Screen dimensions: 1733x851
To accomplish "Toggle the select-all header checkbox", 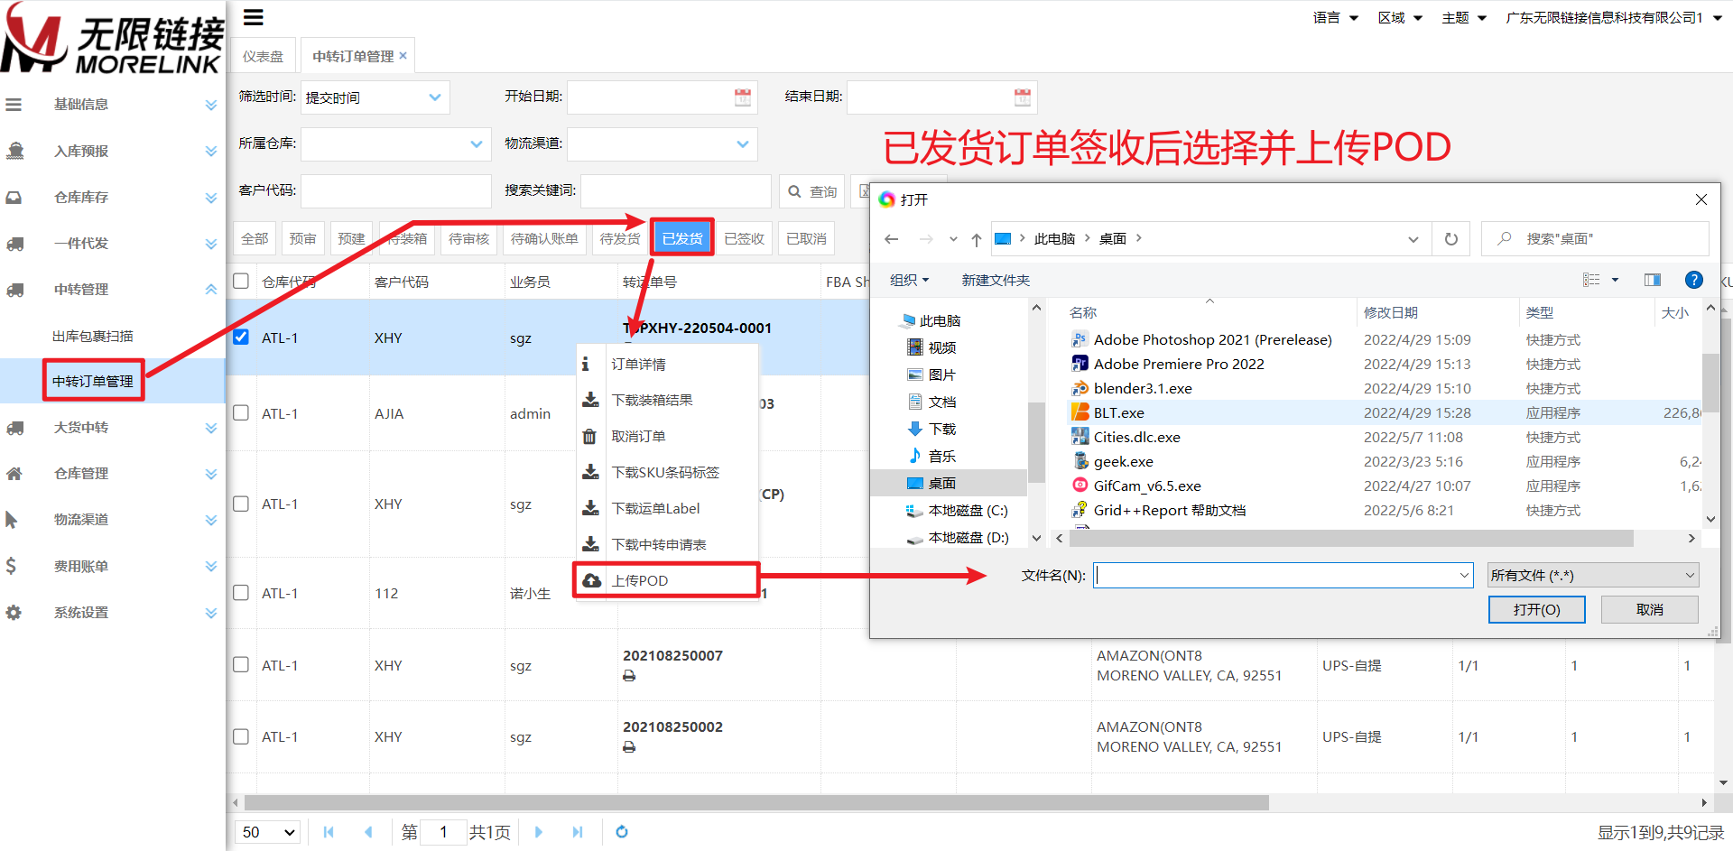I will click(241, 281).
